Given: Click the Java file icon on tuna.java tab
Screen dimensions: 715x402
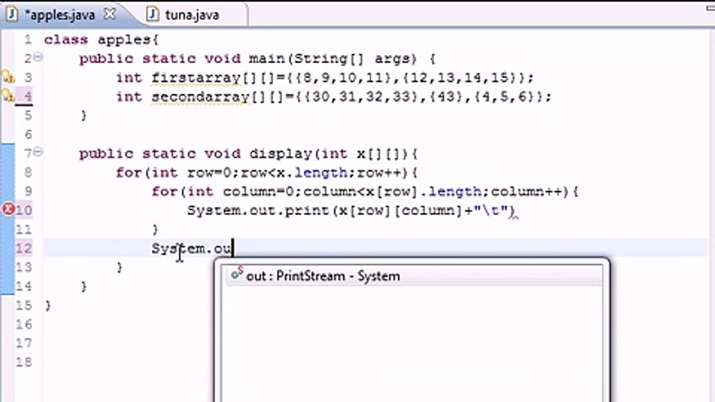Looking at the screenshot, I should tap(152, 15).
